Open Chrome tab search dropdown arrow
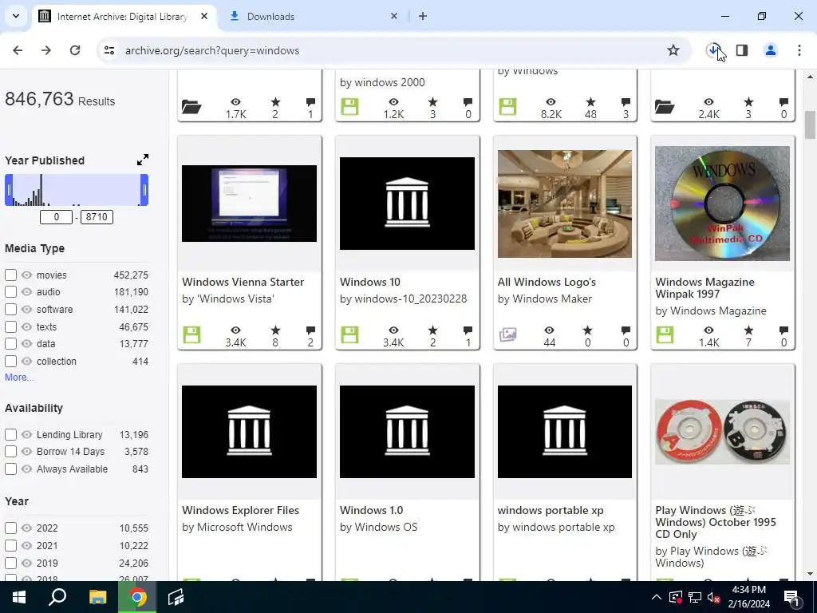The height and width of the screenshot is (613, 817). pos(16,16)
